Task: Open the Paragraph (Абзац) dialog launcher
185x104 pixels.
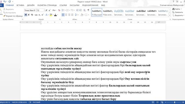Action: tap(89, 19)
